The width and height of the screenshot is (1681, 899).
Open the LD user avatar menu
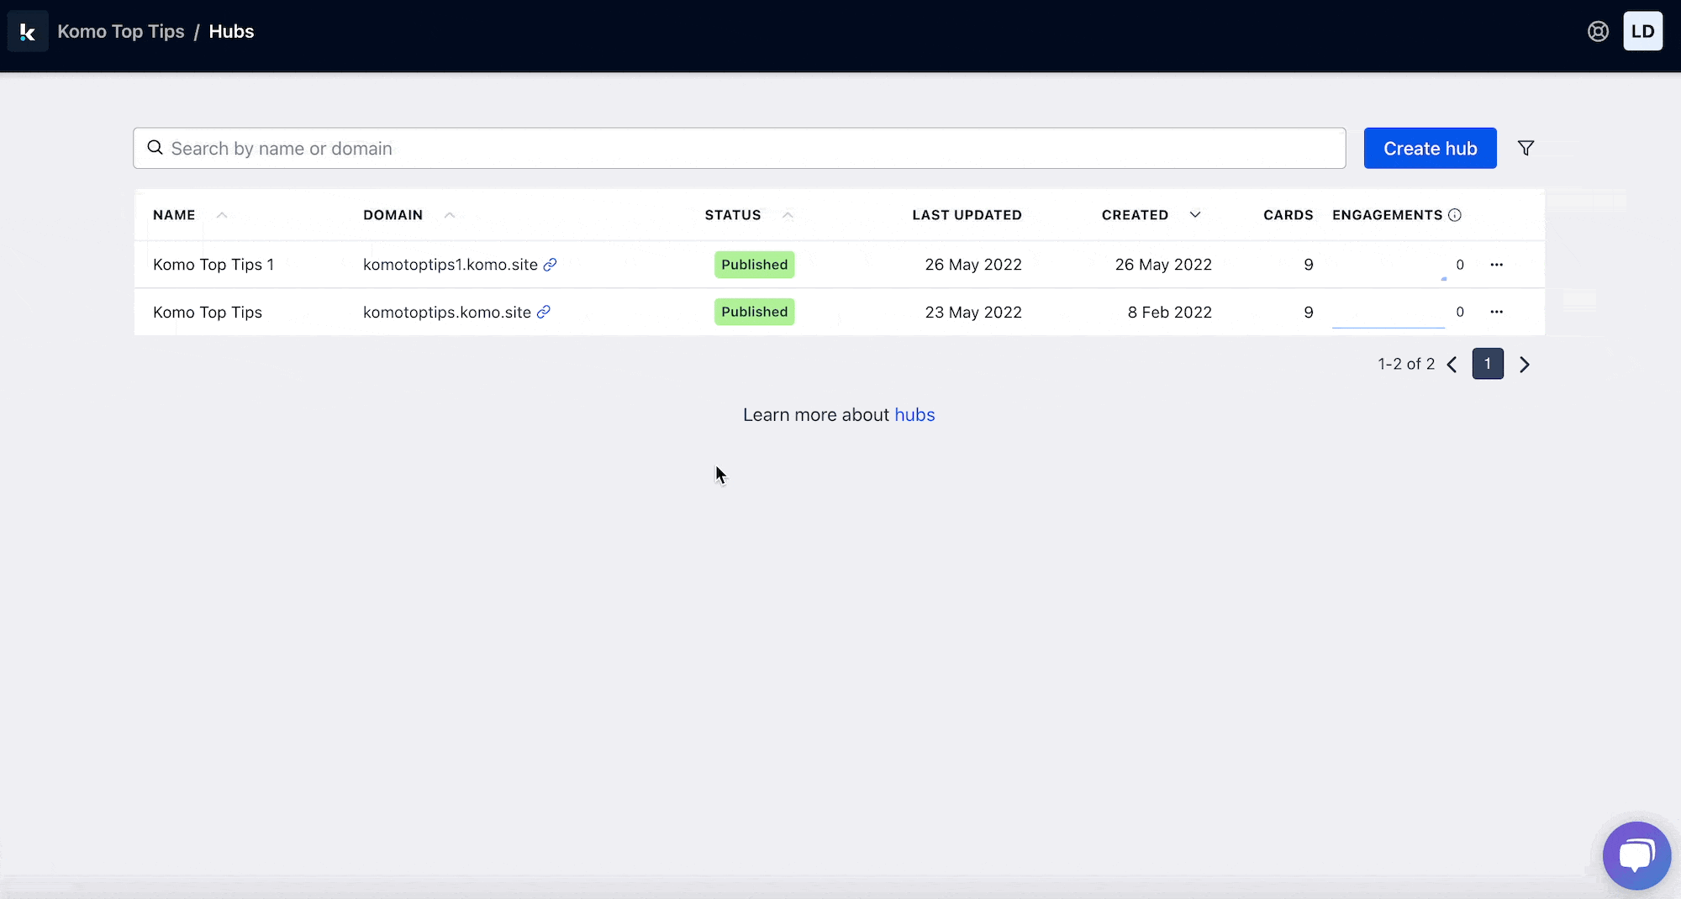[x=1642, y=32]
